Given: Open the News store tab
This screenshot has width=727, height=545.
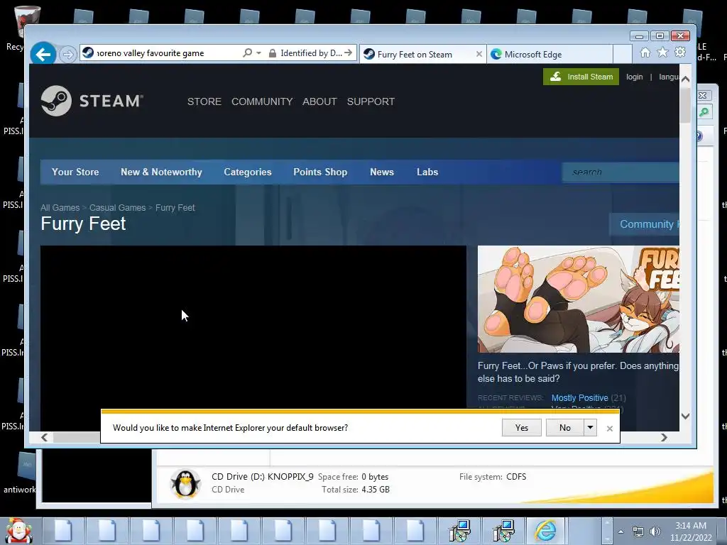Looking at the screenshot, I should [381, 172].
